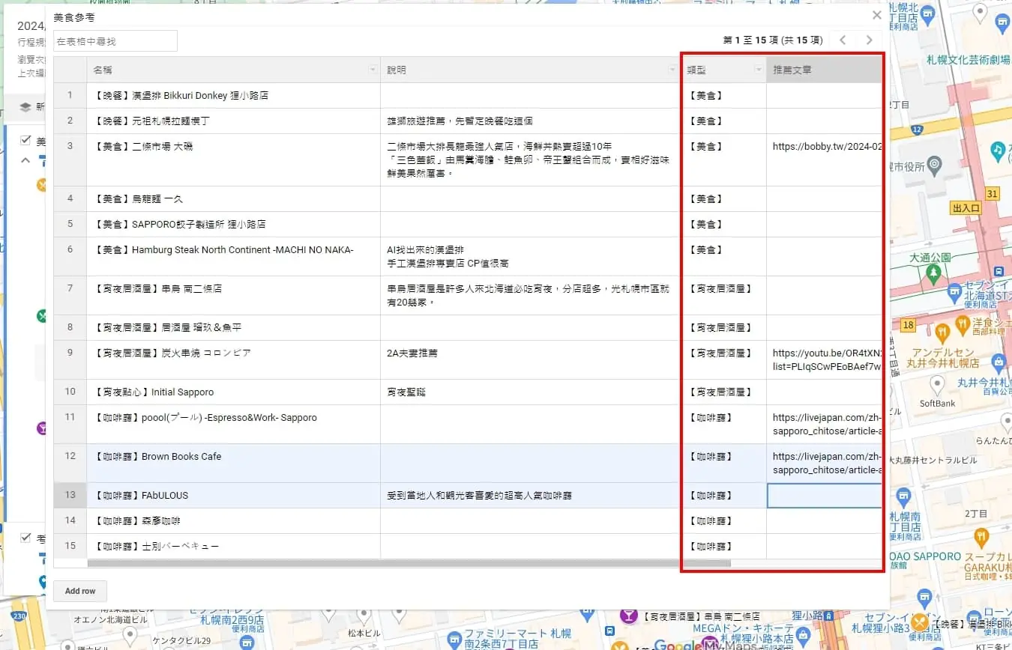Click the cell 【宵夜居酒屋】炭火串燒 コロンビア
The image size is (1012, 650).
click(234, 359)
